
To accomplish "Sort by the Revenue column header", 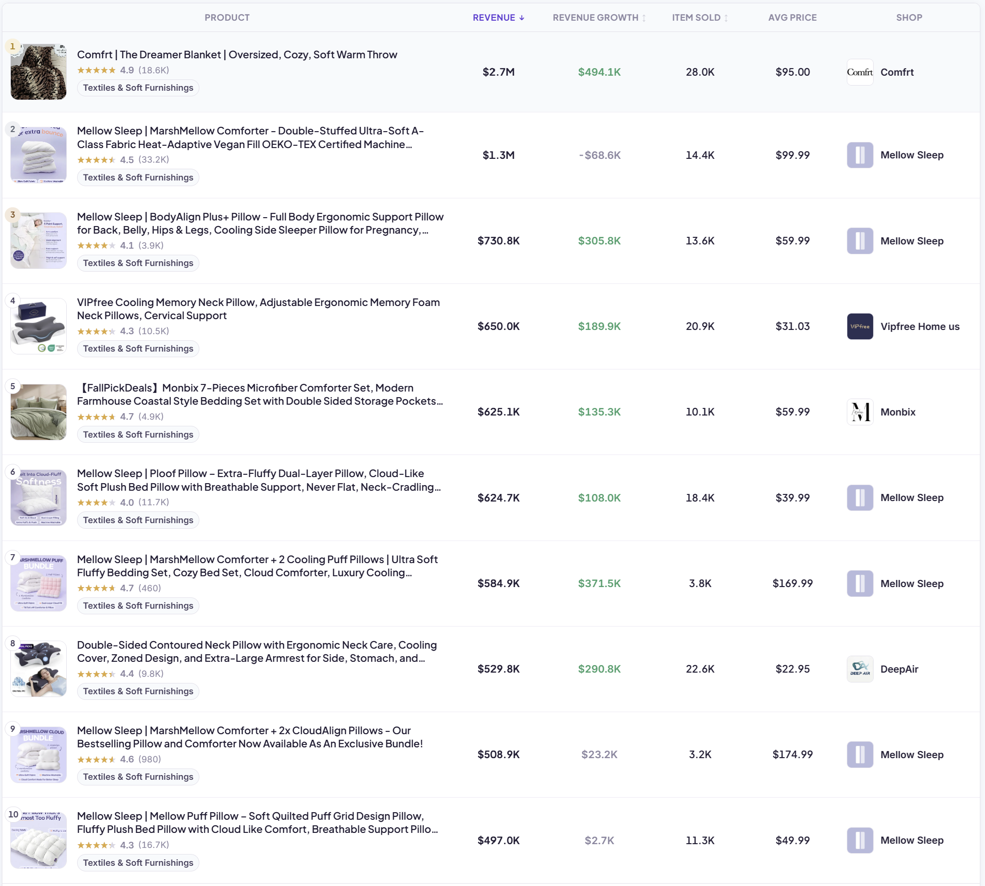I will [498, 17].
